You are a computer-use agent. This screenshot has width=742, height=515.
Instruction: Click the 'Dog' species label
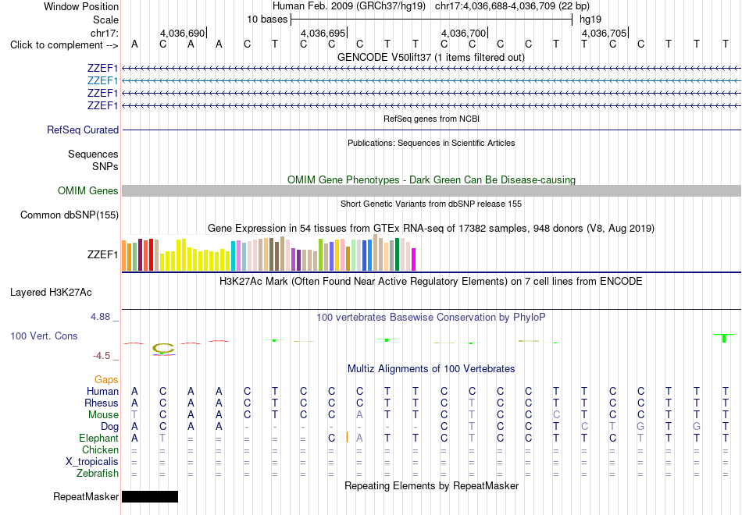click(x=110, y=427)
